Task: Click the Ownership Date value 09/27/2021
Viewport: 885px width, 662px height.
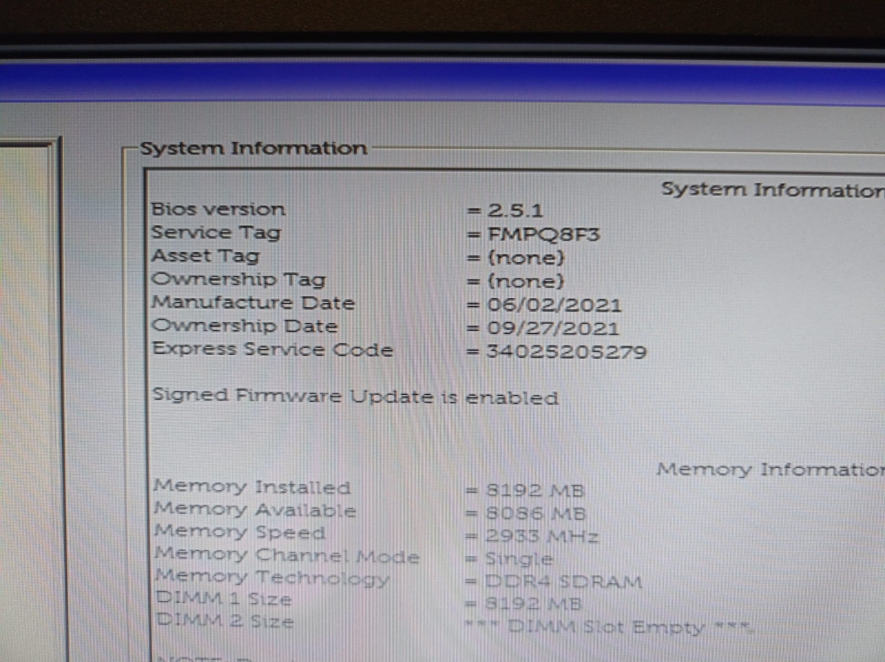Action: [x=553, y=328]
